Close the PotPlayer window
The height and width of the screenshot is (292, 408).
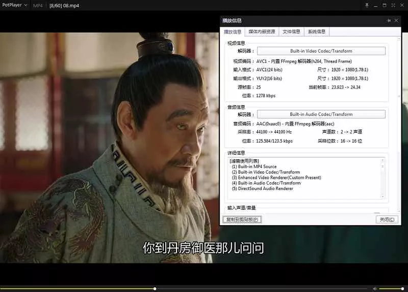[x=402, y=5]
